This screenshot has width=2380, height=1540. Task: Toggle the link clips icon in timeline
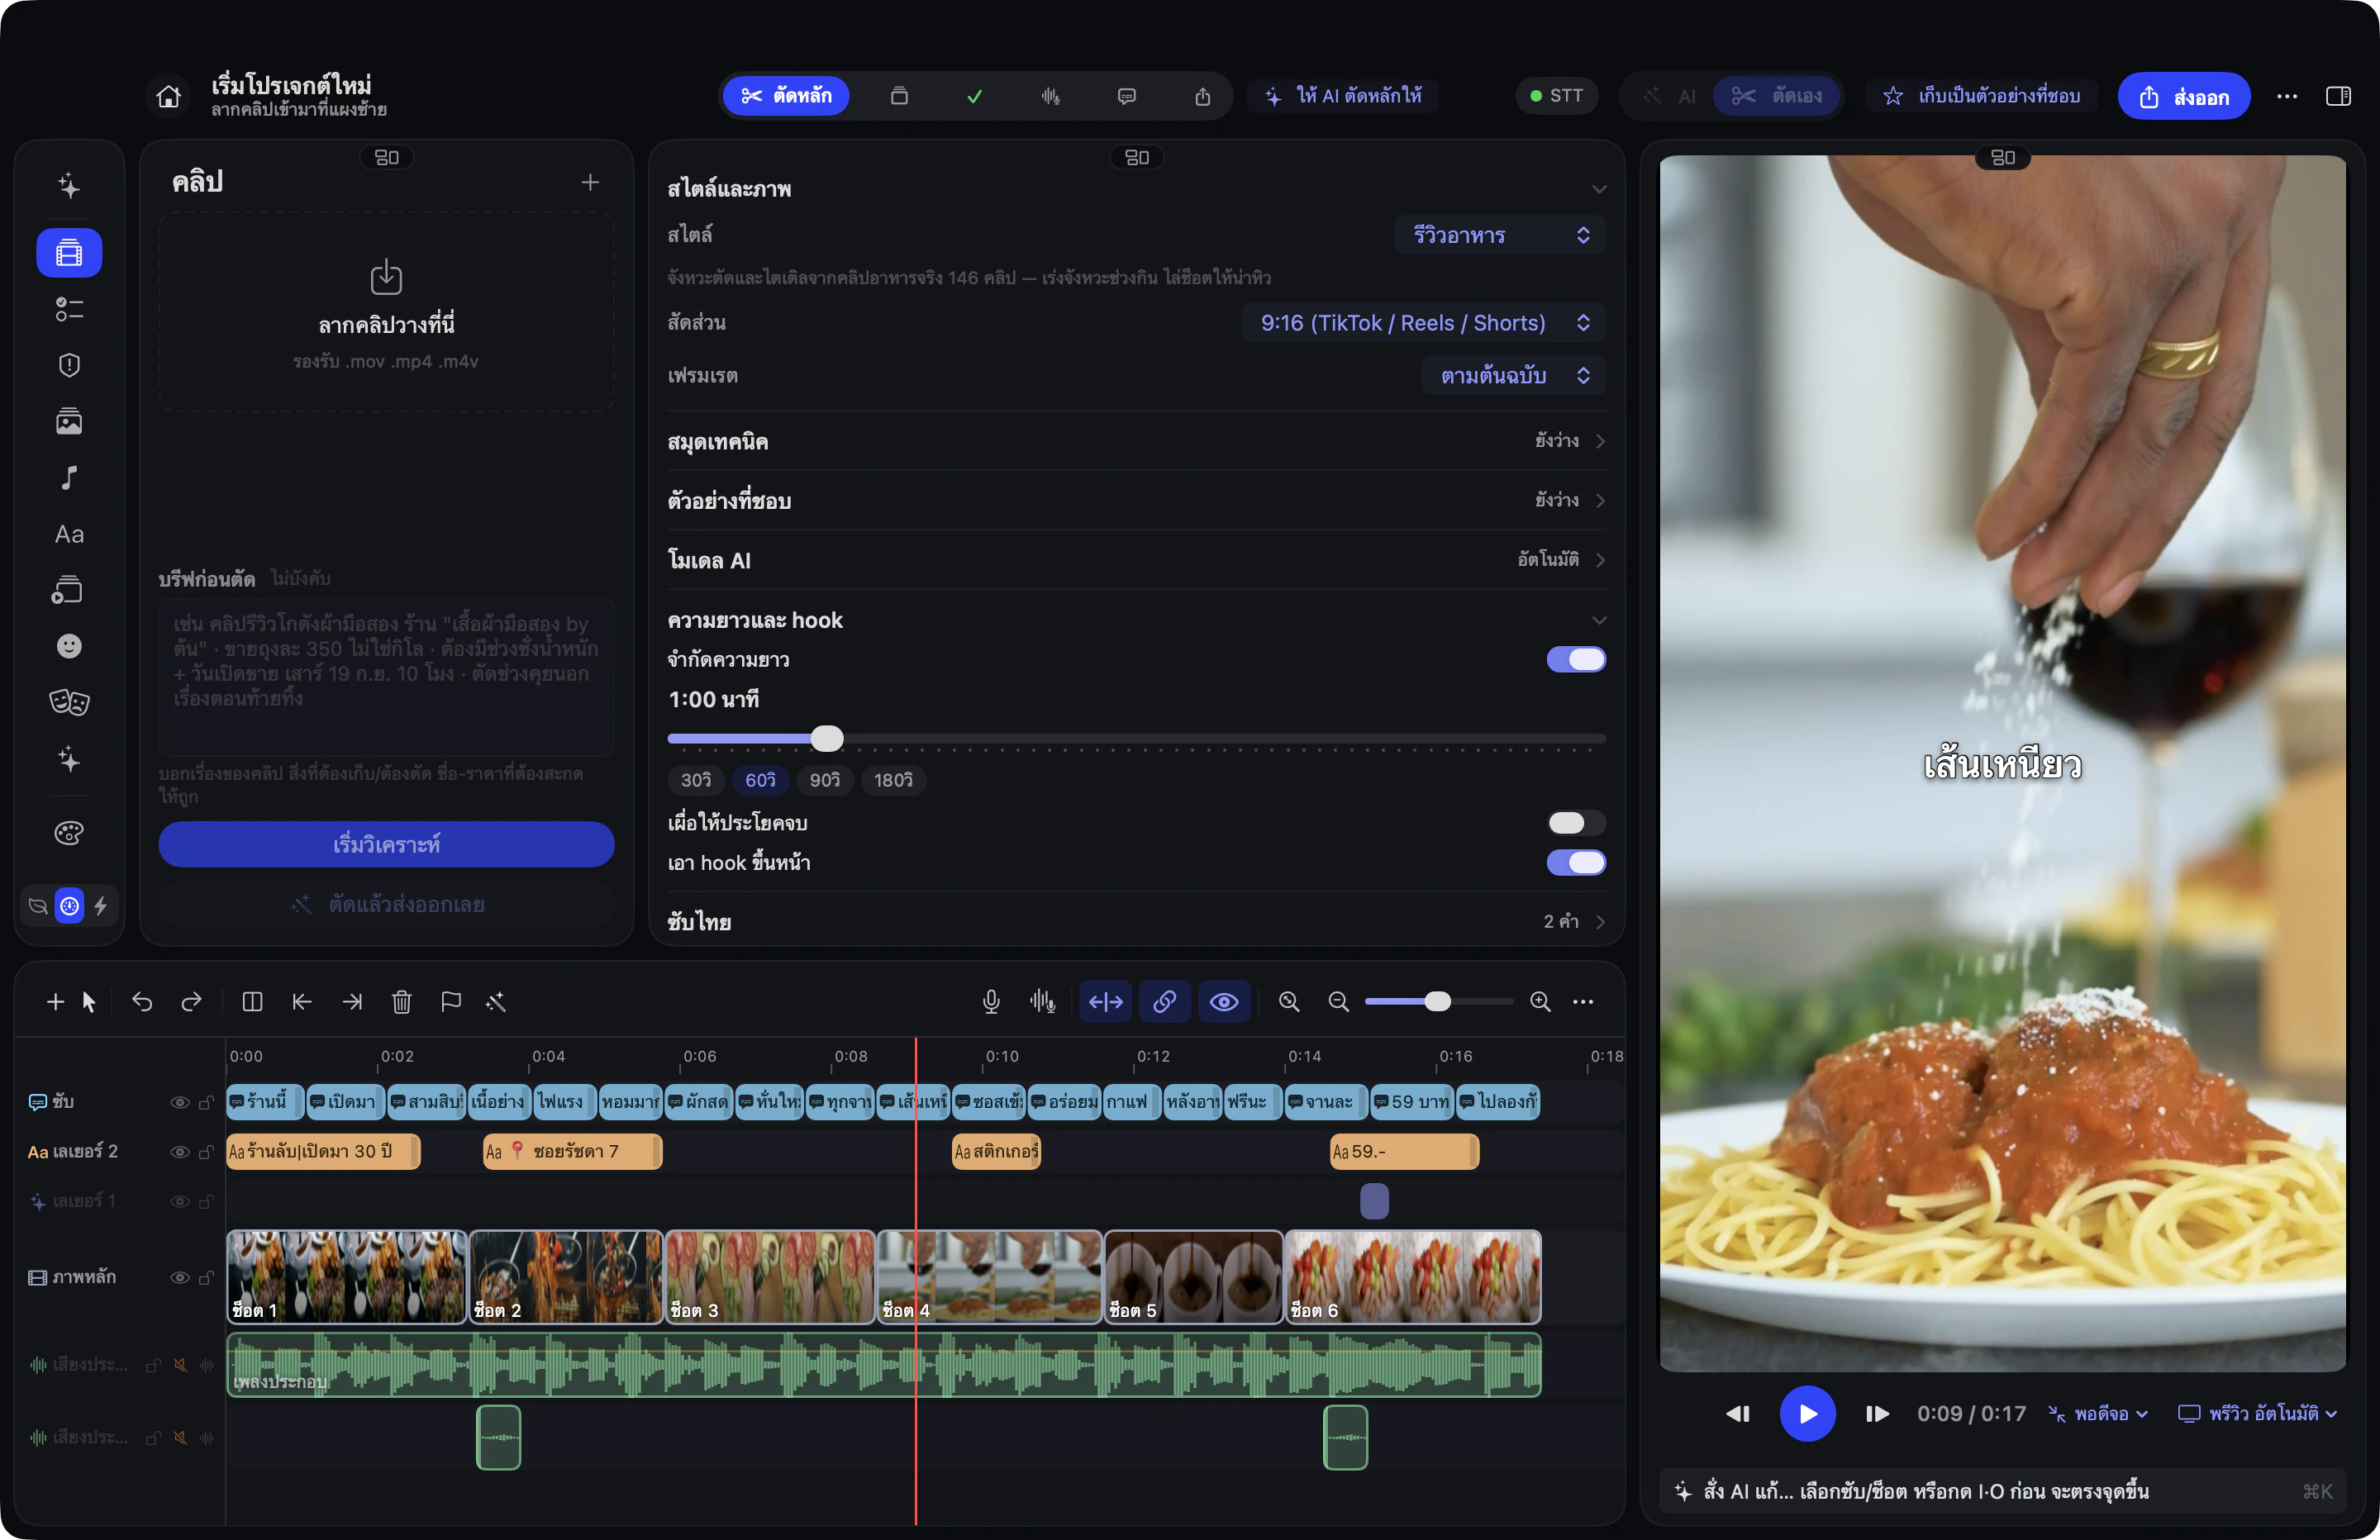1164,1001
